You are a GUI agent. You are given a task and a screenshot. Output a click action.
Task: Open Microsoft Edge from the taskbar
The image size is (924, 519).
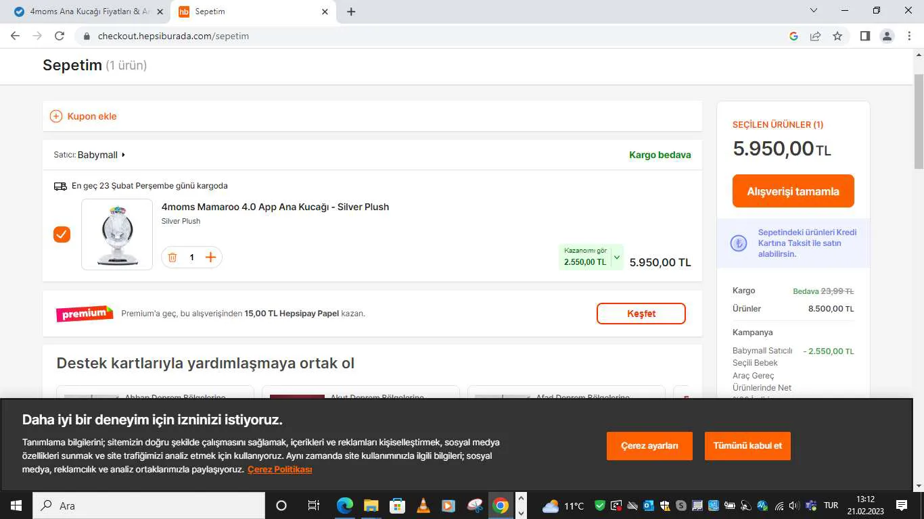click(345, 505)
